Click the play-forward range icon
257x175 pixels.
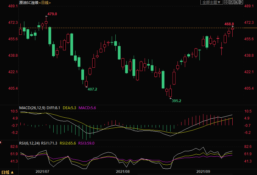click(x=236, y=2)
